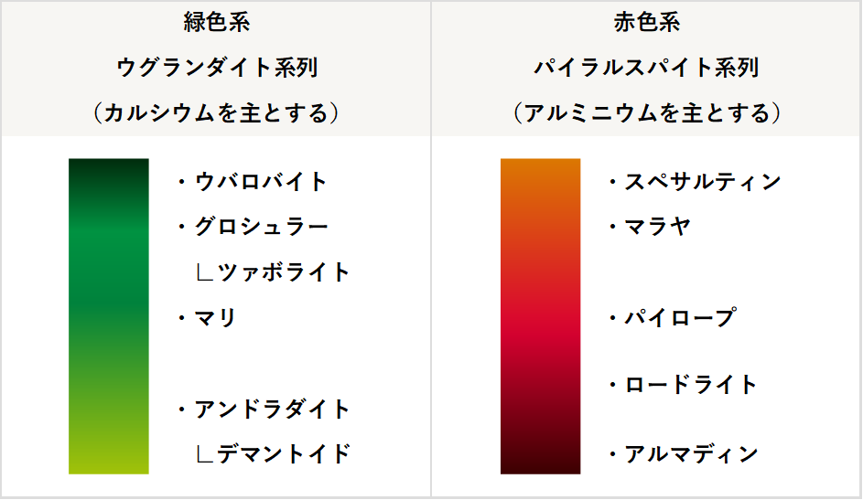Click the 赤色系 header title
The image size is (863, 500).
click(x=647, y=23)
